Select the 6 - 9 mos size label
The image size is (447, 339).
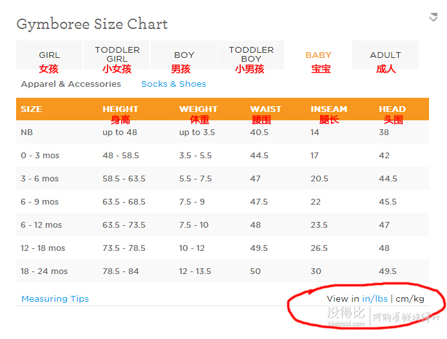click(40, 202)
